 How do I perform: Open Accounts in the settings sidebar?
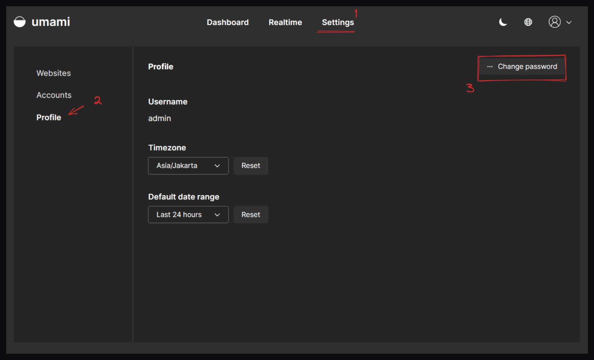(54, 95)
